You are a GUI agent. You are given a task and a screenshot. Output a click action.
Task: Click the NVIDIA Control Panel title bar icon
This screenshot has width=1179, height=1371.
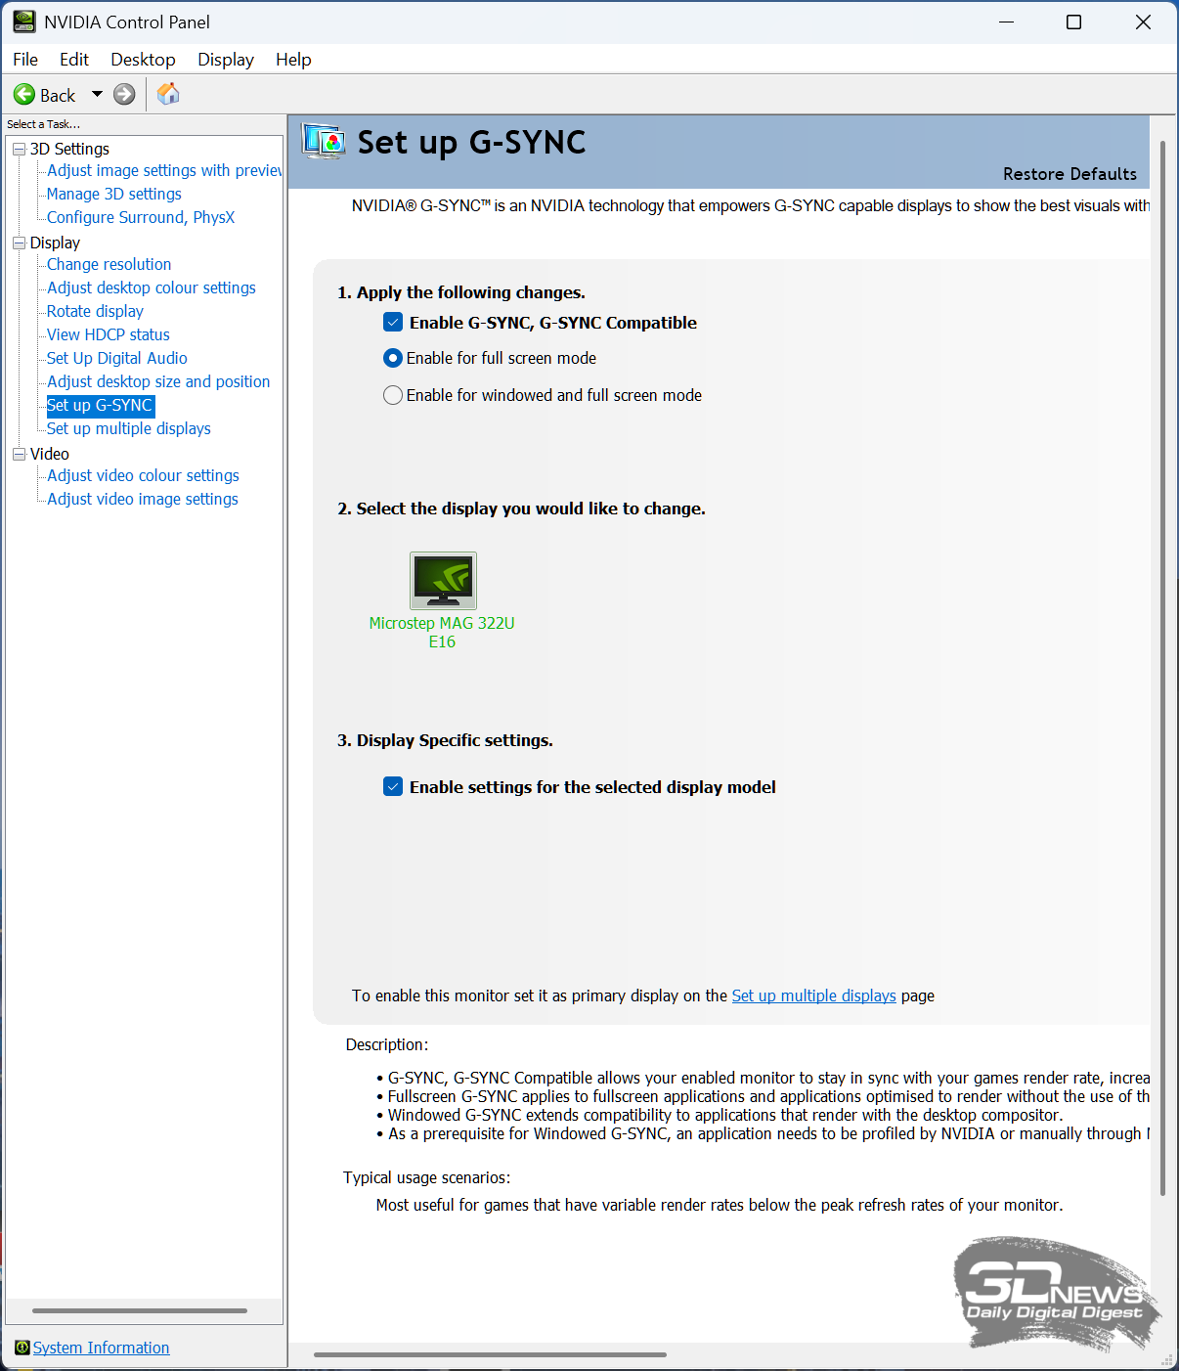click(23, 22)
